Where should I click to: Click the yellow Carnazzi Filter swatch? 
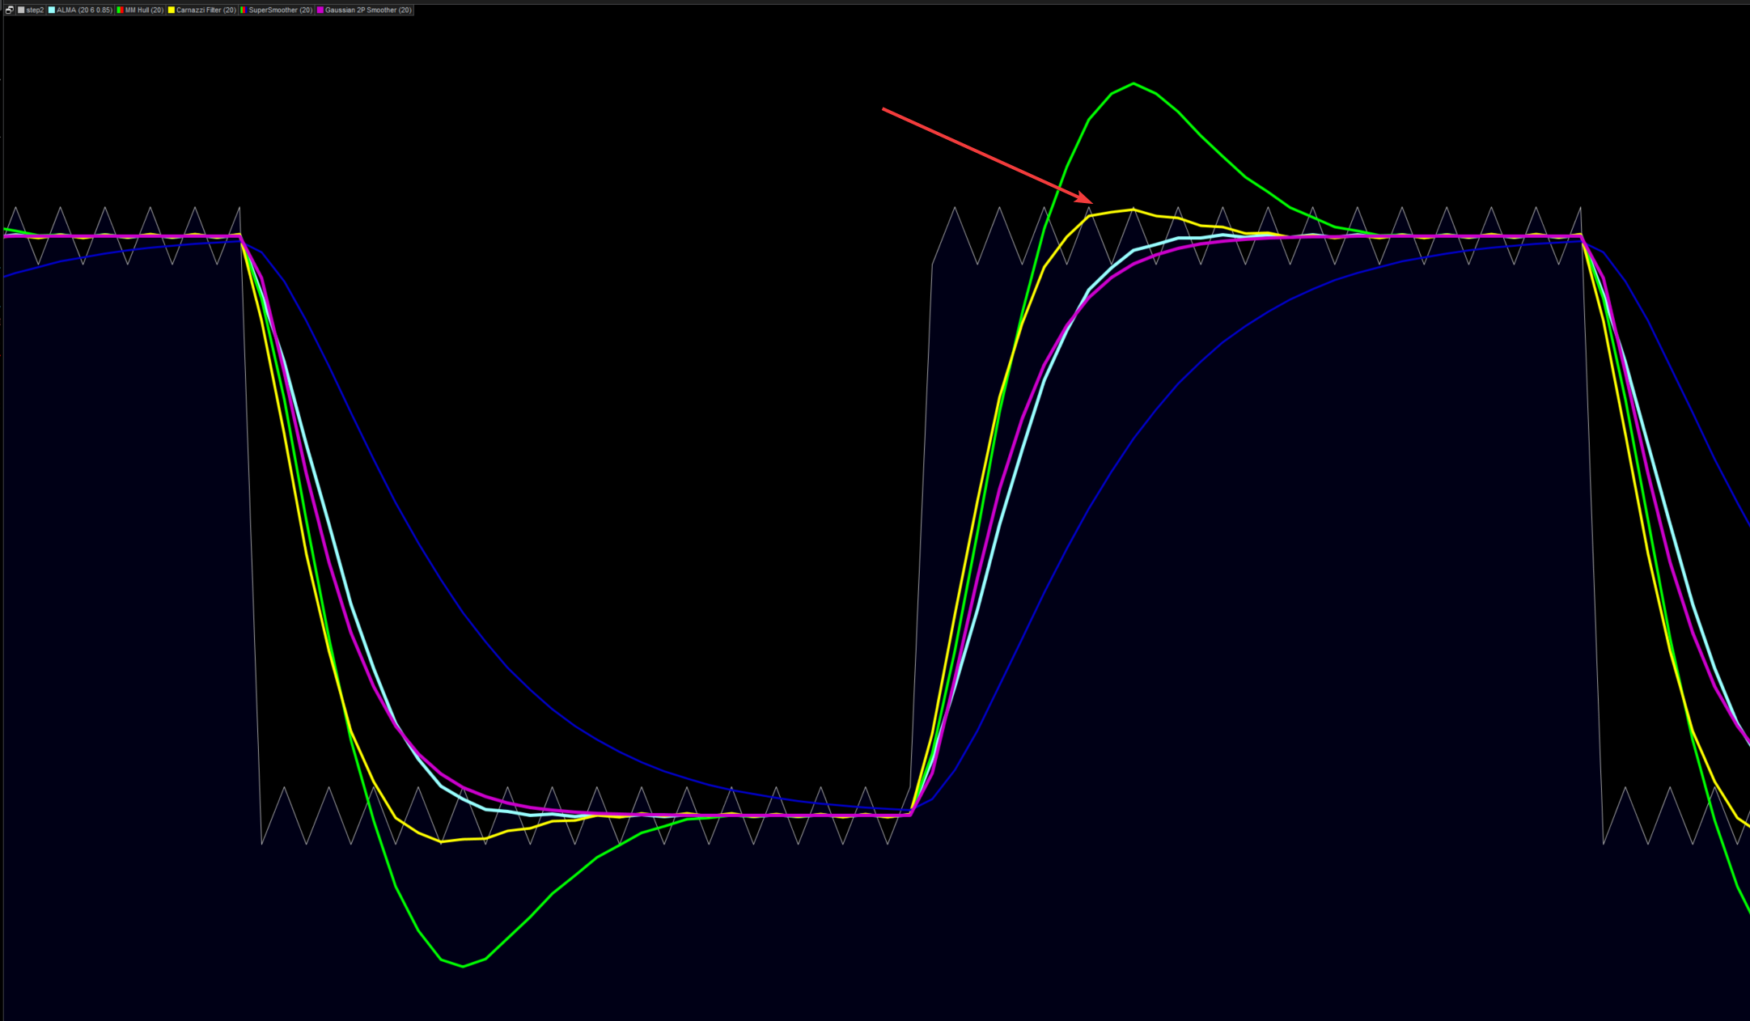(x=172, y=10)
